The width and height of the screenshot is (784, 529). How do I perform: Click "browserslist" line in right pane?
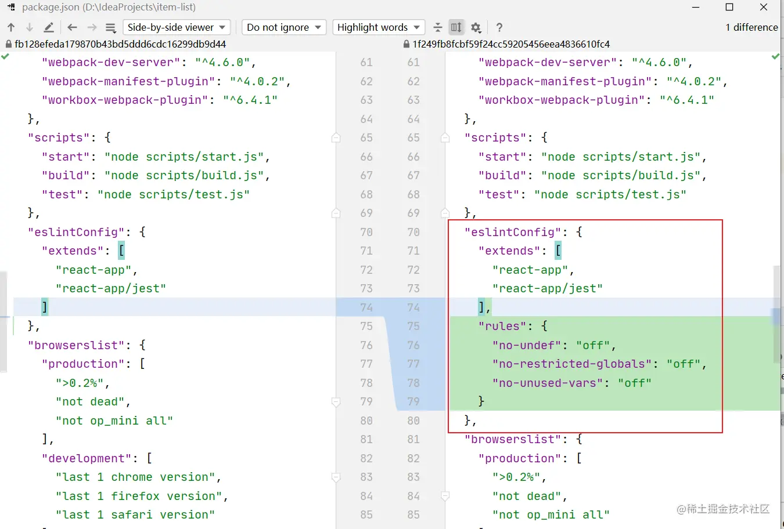(x=524, y=439)
